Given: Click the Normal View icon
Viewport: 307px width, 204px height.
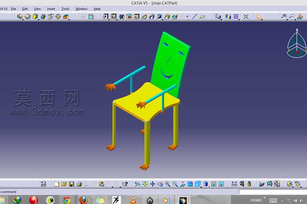Looking at the screenshot, I should 183,184.
